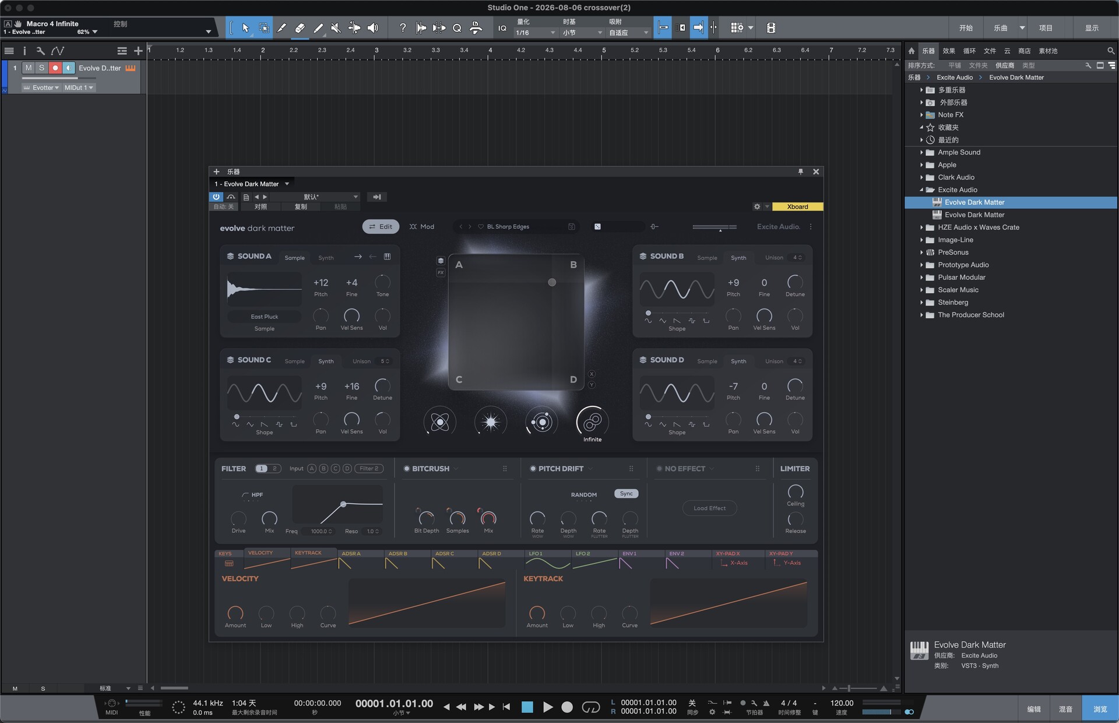The image size is (1119, 723).
Task: Open the question mark help tool
Action: pyautogui.click(x=402, y=27)
